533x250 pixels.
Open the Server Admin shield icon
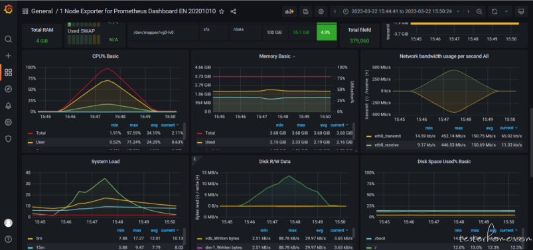point(8,139)
